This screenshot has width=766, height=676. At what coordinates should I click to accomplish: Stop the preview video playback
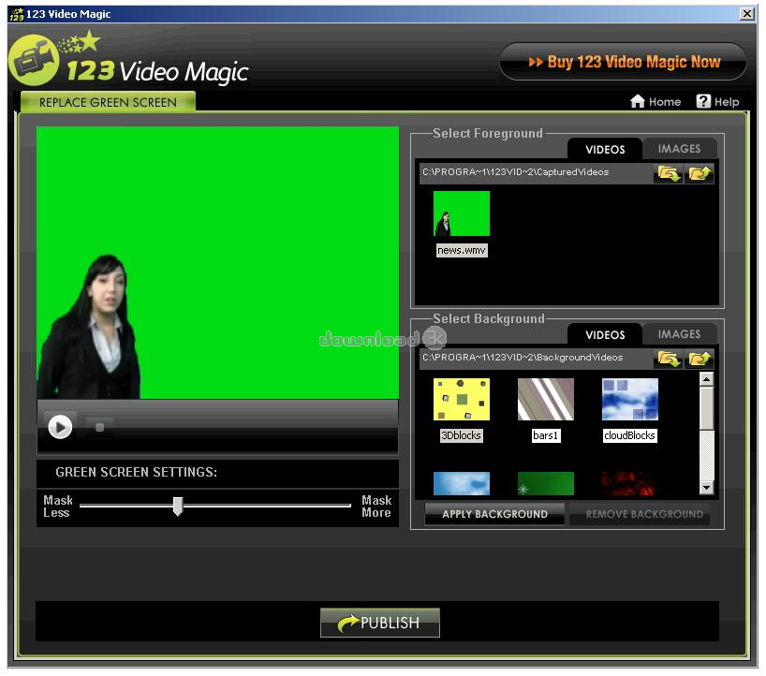99,427
